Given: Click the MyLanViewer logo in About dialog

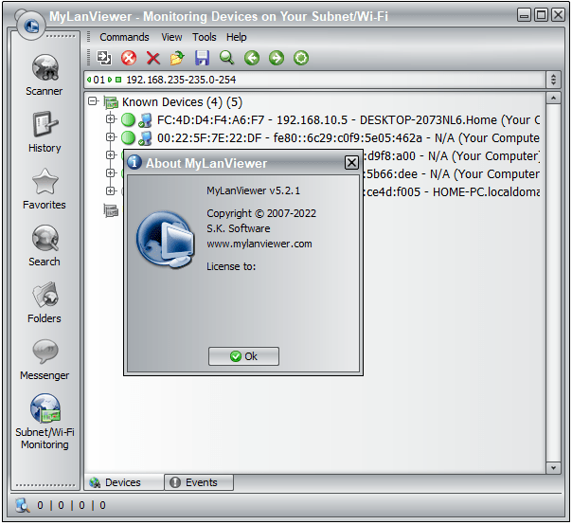Looking at the screenshot, I should (x=165, y=240).
